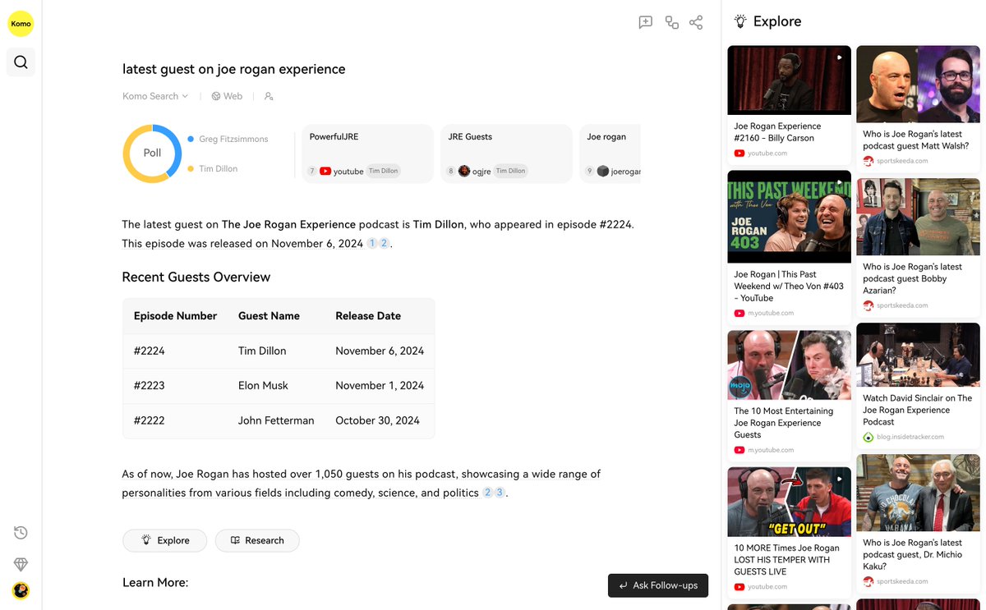The height and width of the screenshot is (610, 986).
Task: Open Dr. Michio Kaku article thumbnail
Action: pyautogui.click(x=918, y=493)
